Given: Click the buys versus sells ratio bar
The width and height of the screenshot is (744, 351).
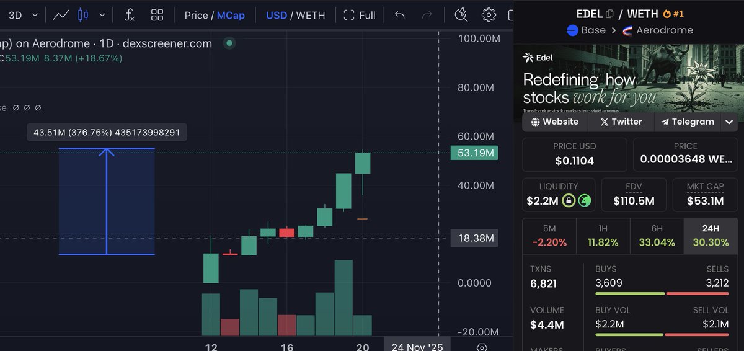Looking at the screenshot, I should click(x=662, y=293).
